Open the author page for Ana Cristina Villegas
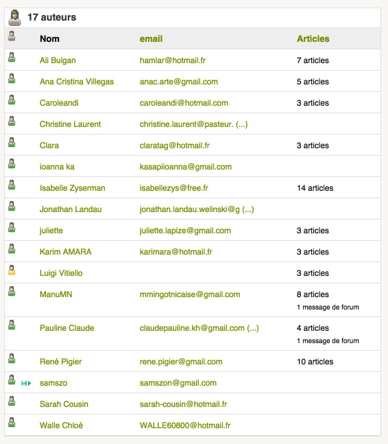 tap(77, 82)
